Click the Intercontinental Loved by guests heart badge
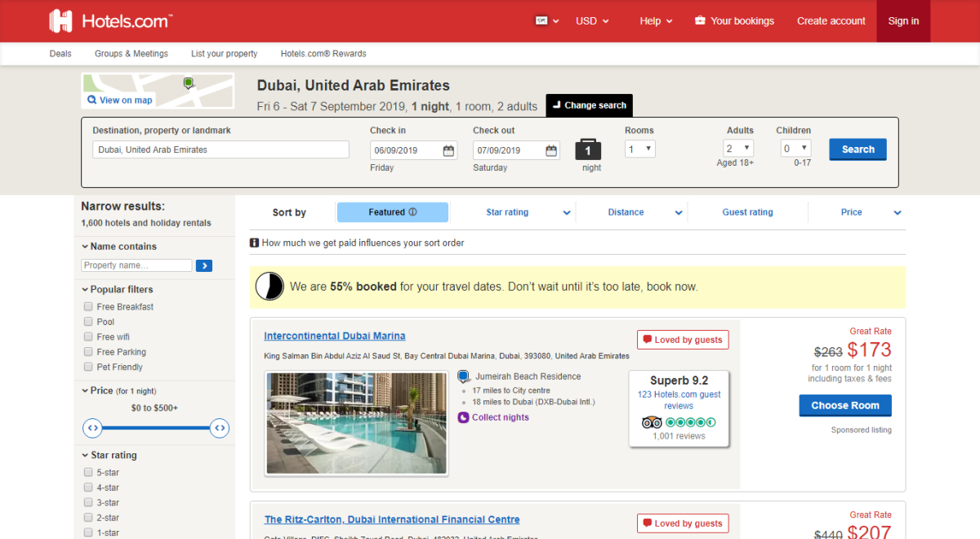Viewport: 980px width, 539px height. point(683,340)
